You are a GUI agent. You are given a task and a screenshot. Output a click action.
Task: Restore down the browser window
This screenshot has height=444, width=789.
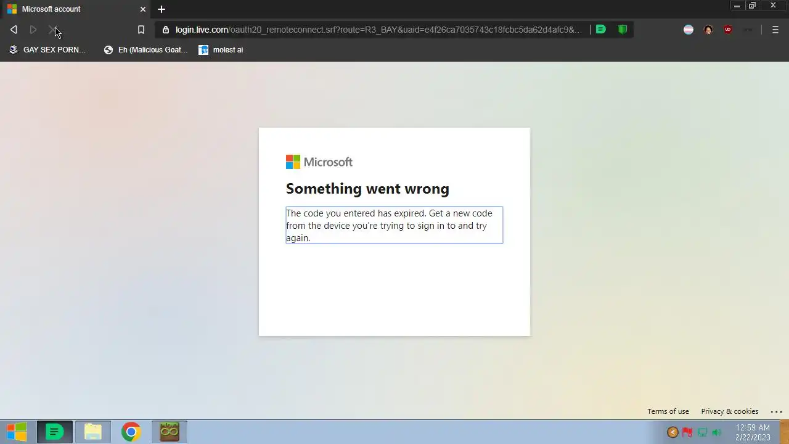(x=752, y=6)
